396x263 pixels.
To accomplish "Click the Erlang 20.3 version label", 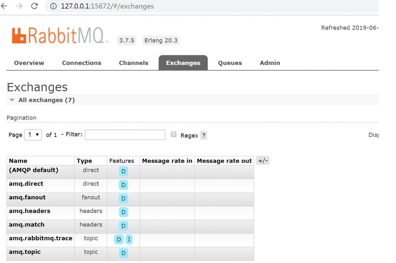I will 161,40.
